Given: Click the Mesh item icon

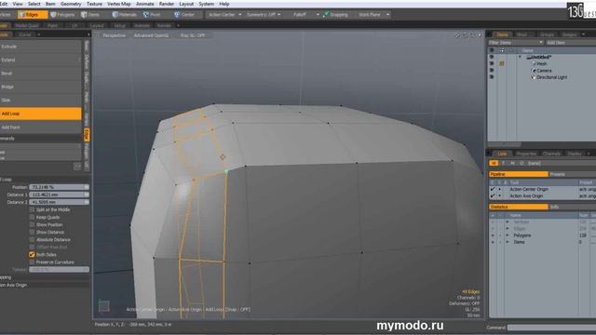Looking at the screenshot, I should click(534, 64).
